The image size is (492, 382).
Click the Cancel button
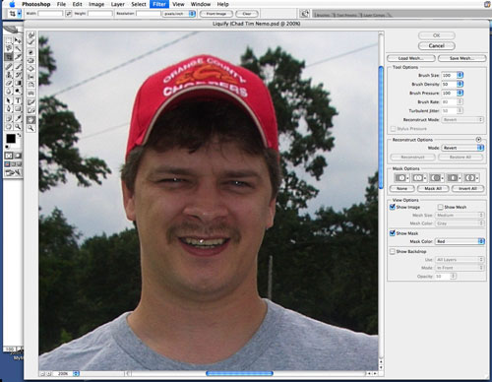[x=437, y=45]
